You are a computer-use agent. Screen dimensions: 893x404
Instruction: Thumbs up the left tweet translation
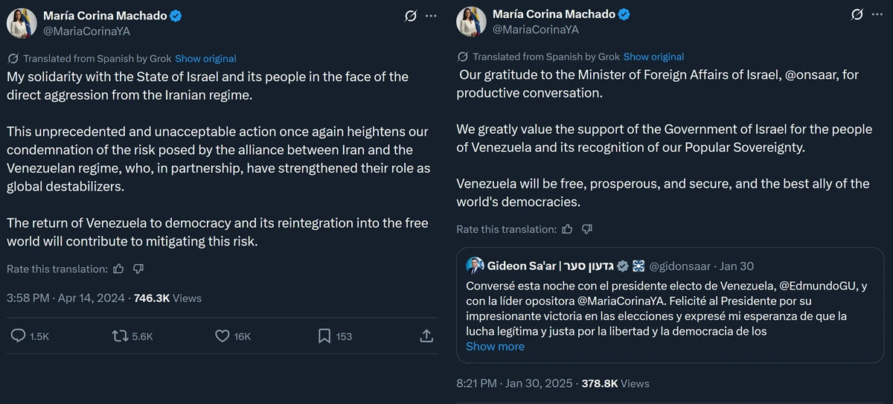pyautogui.click(x=118, y=269)
